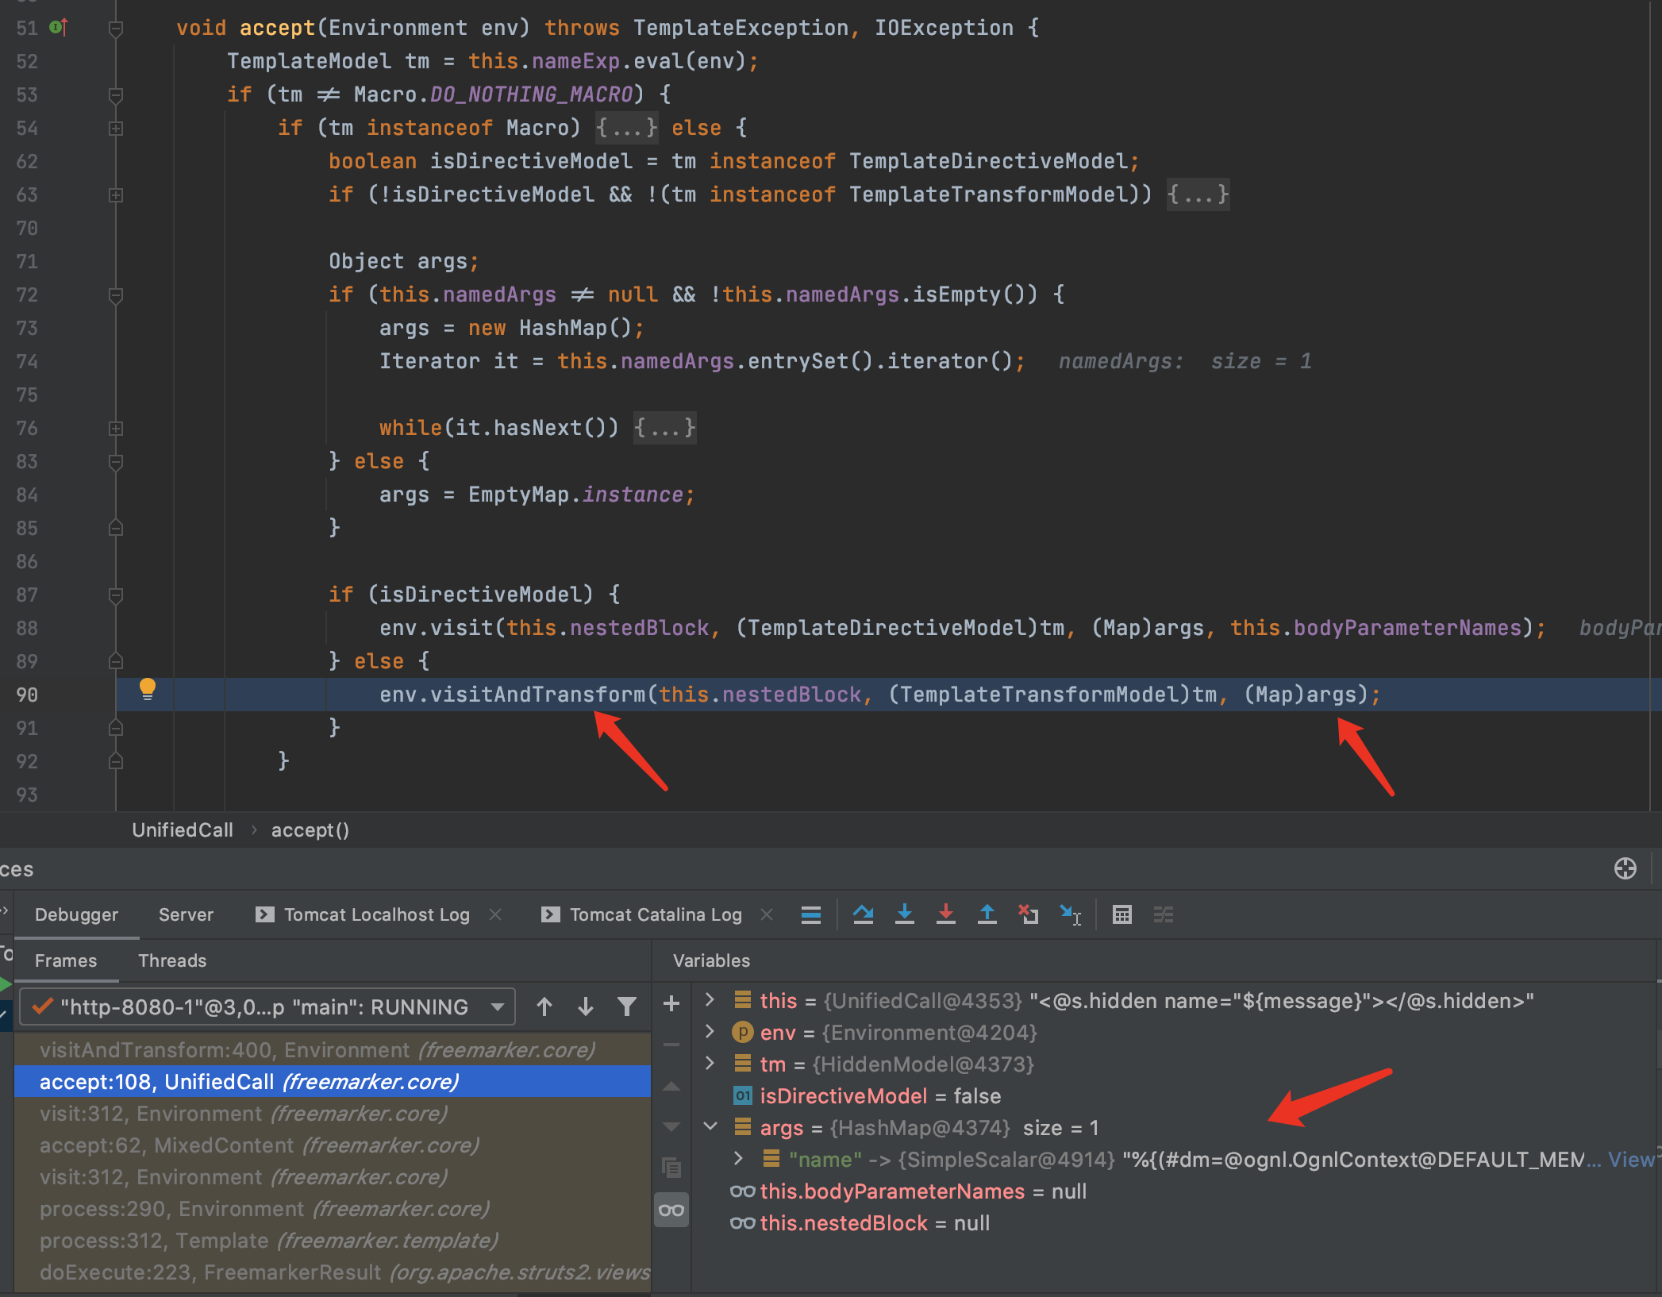Click Show Execution Point icon in debug toolbar
Screen dimensions: 1662x1297
point(810,914)
